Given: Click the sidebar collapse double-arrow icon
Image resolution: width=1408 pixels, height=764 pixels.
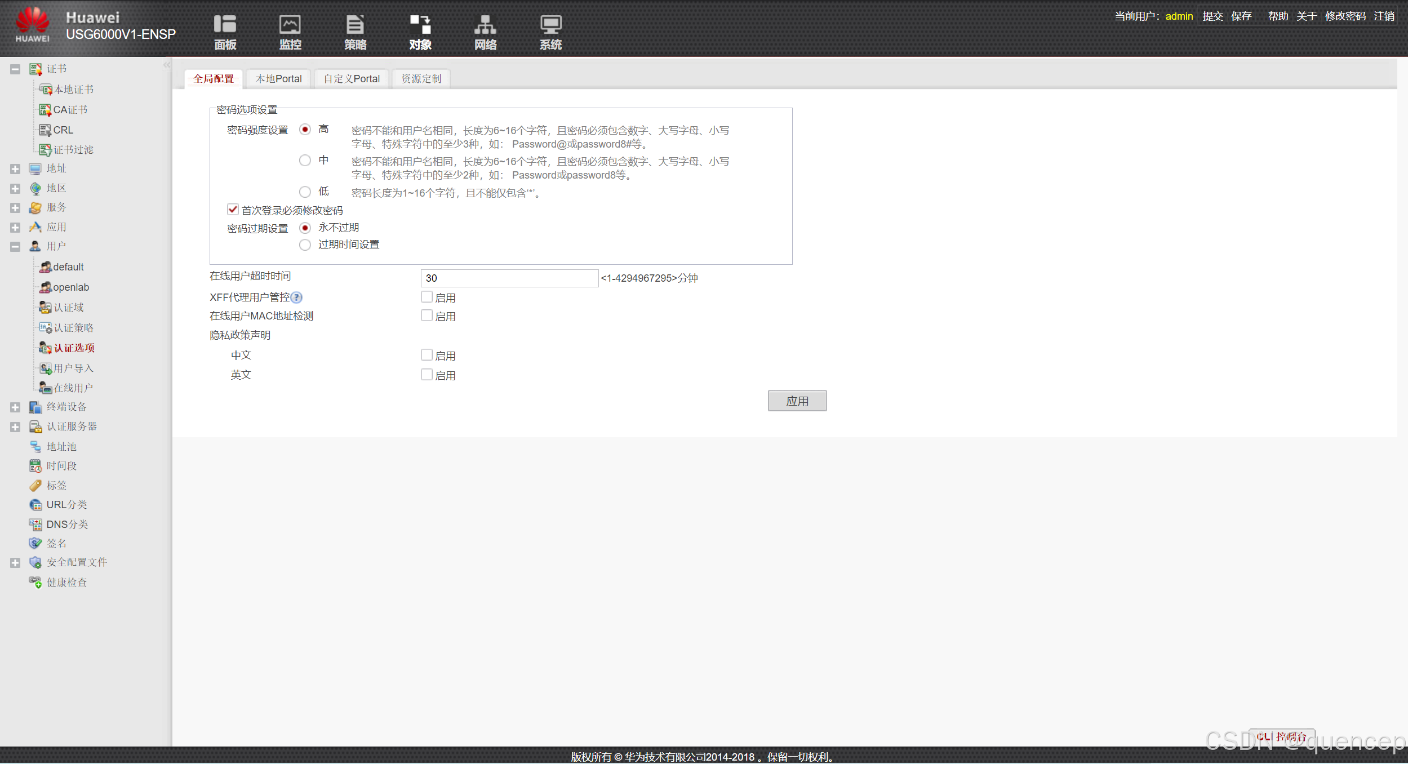Looking at the screenshot, I should 167,65.
